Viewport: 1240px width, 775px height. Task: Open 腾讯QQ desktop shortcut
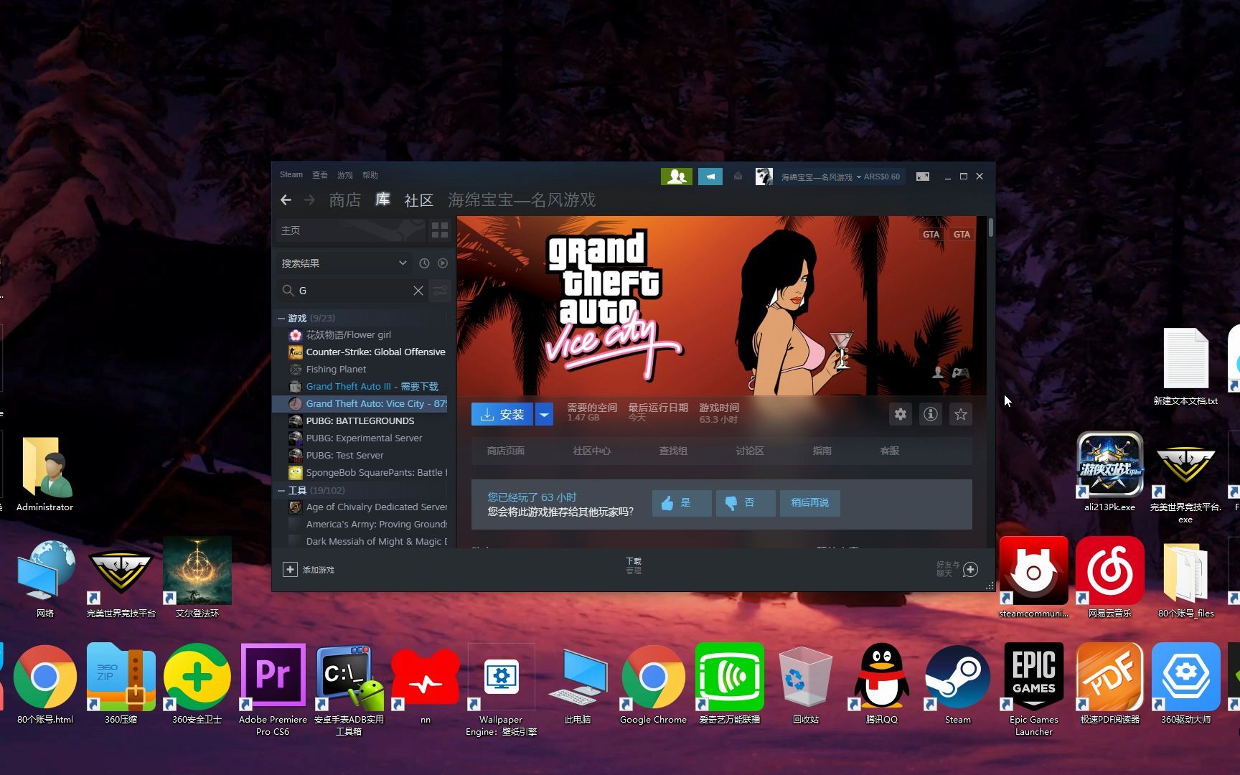coord(881,684)
